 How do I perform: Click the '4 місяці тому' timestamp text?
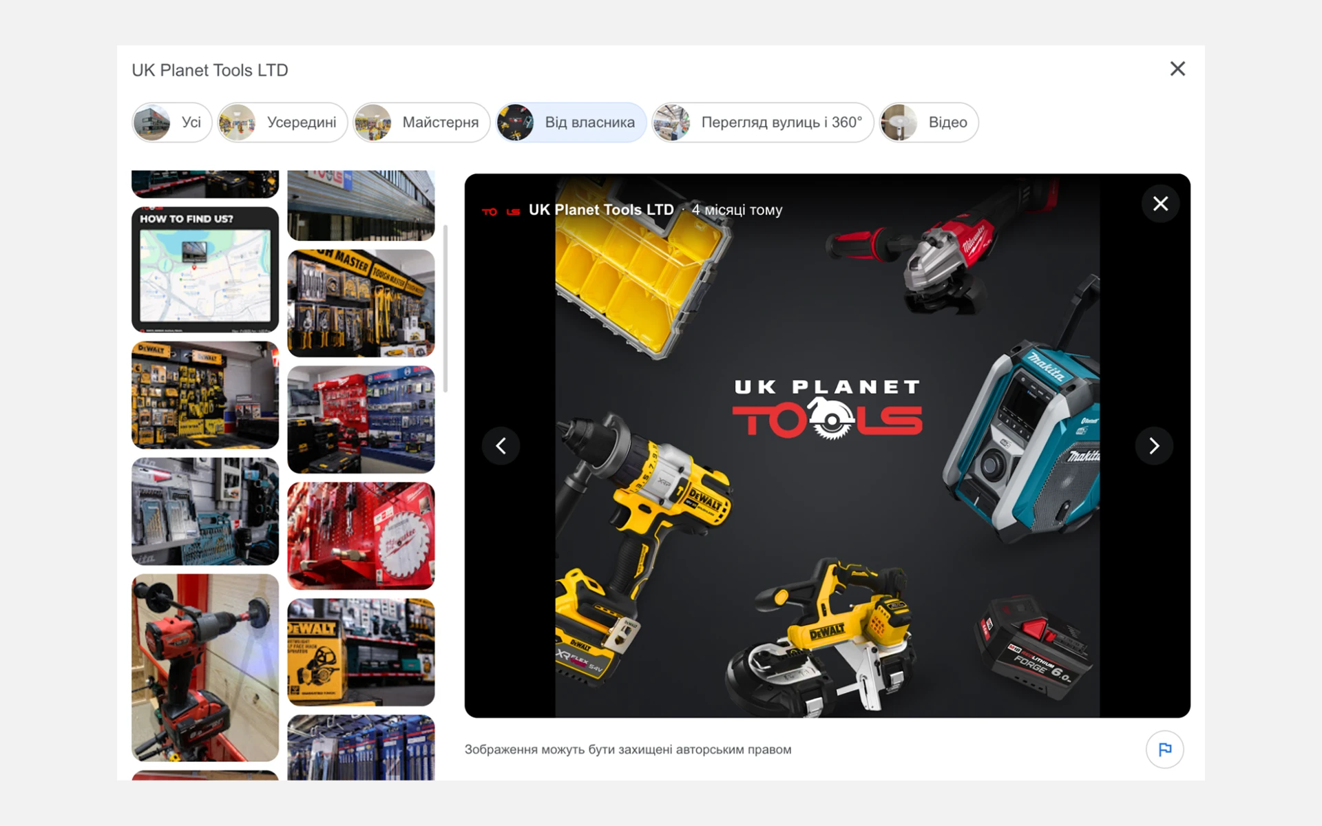coord(737,210)
